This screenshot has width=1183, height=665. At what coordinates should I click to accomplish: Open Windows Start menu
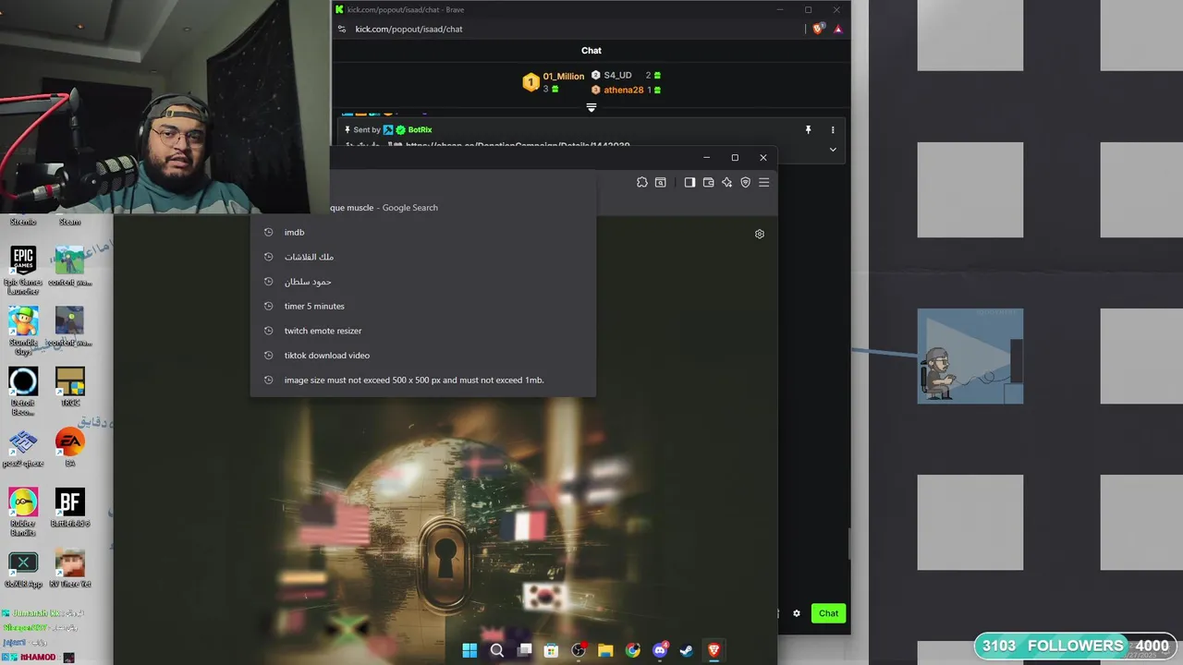click(x=470, y=650)
